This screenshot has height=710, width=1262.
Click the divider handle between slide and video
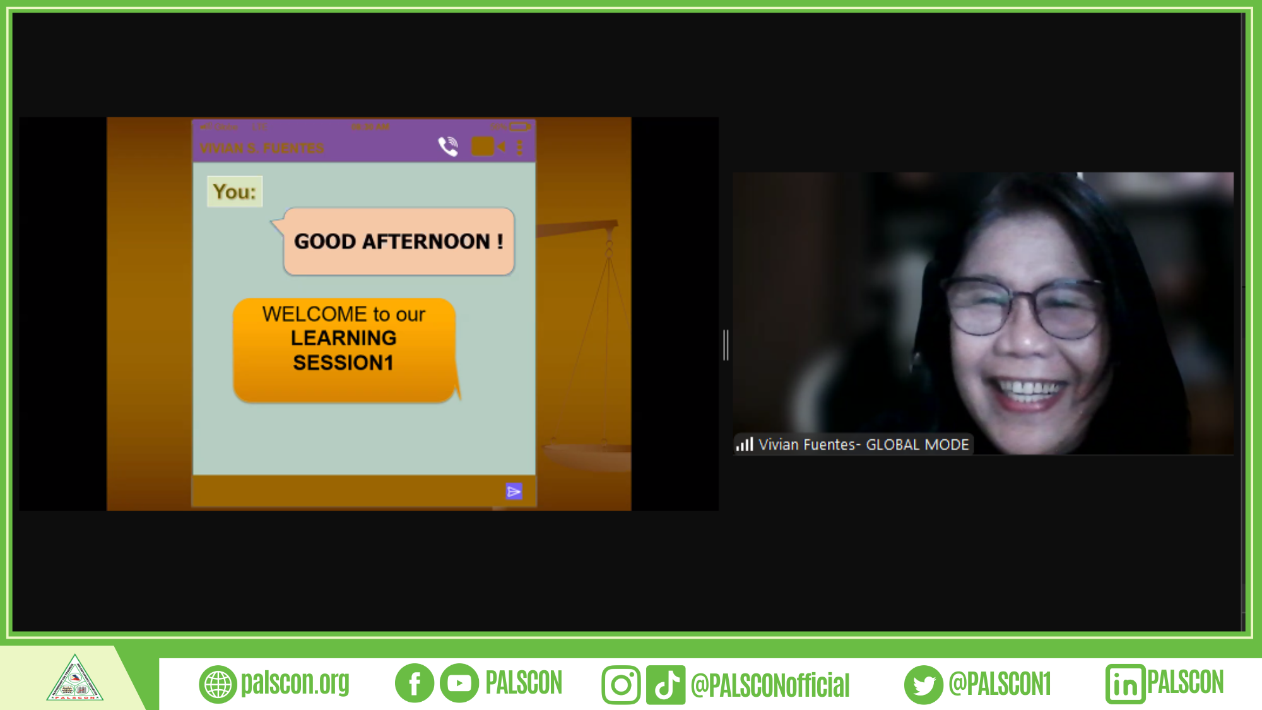tap(726, 345)
